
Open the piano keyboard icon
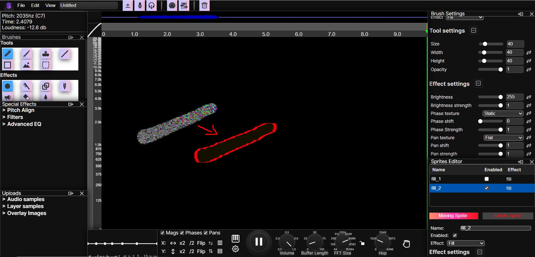[236, 238]
